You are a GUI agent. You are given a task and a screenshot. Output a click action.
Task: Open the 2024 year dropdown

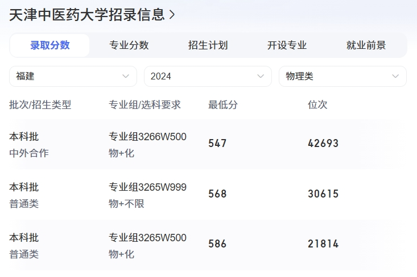pyautogui.click(x=208, y=77)
